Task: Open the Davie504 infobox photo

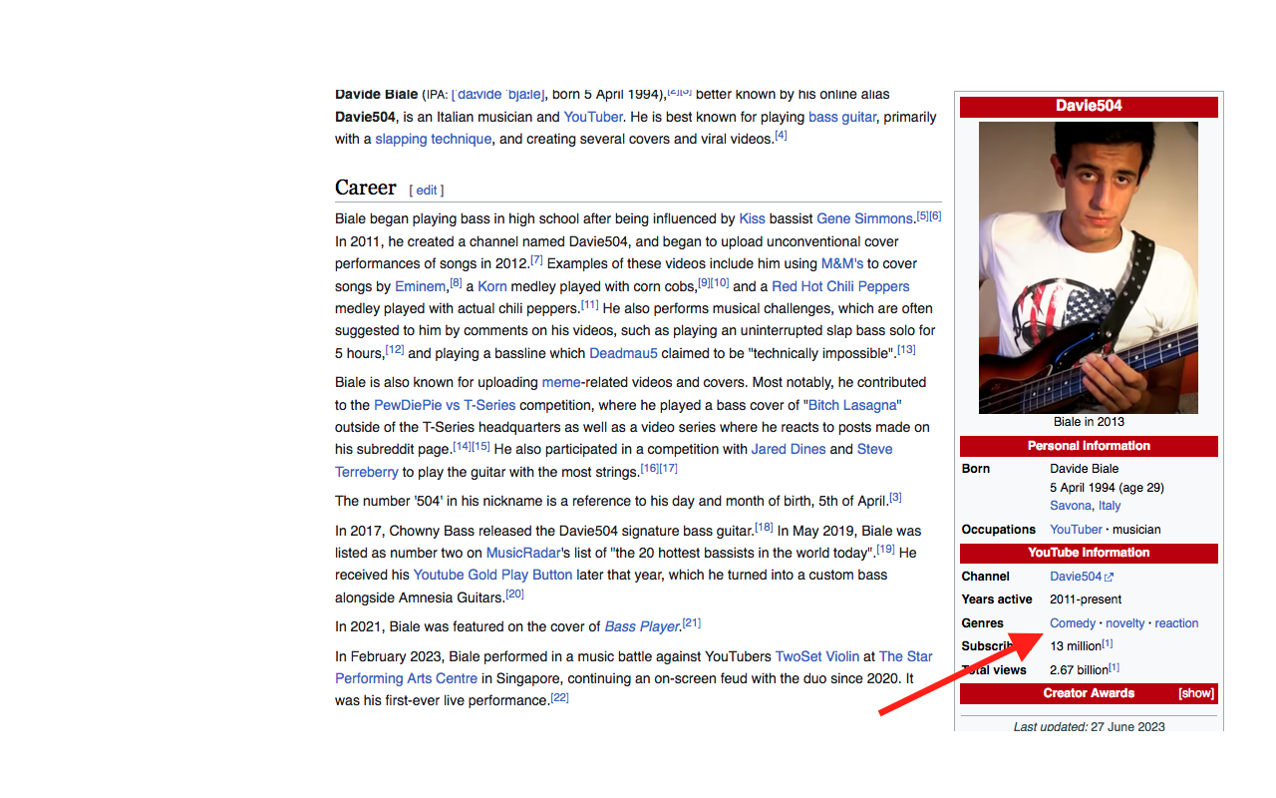Action: click(1089, 267)
